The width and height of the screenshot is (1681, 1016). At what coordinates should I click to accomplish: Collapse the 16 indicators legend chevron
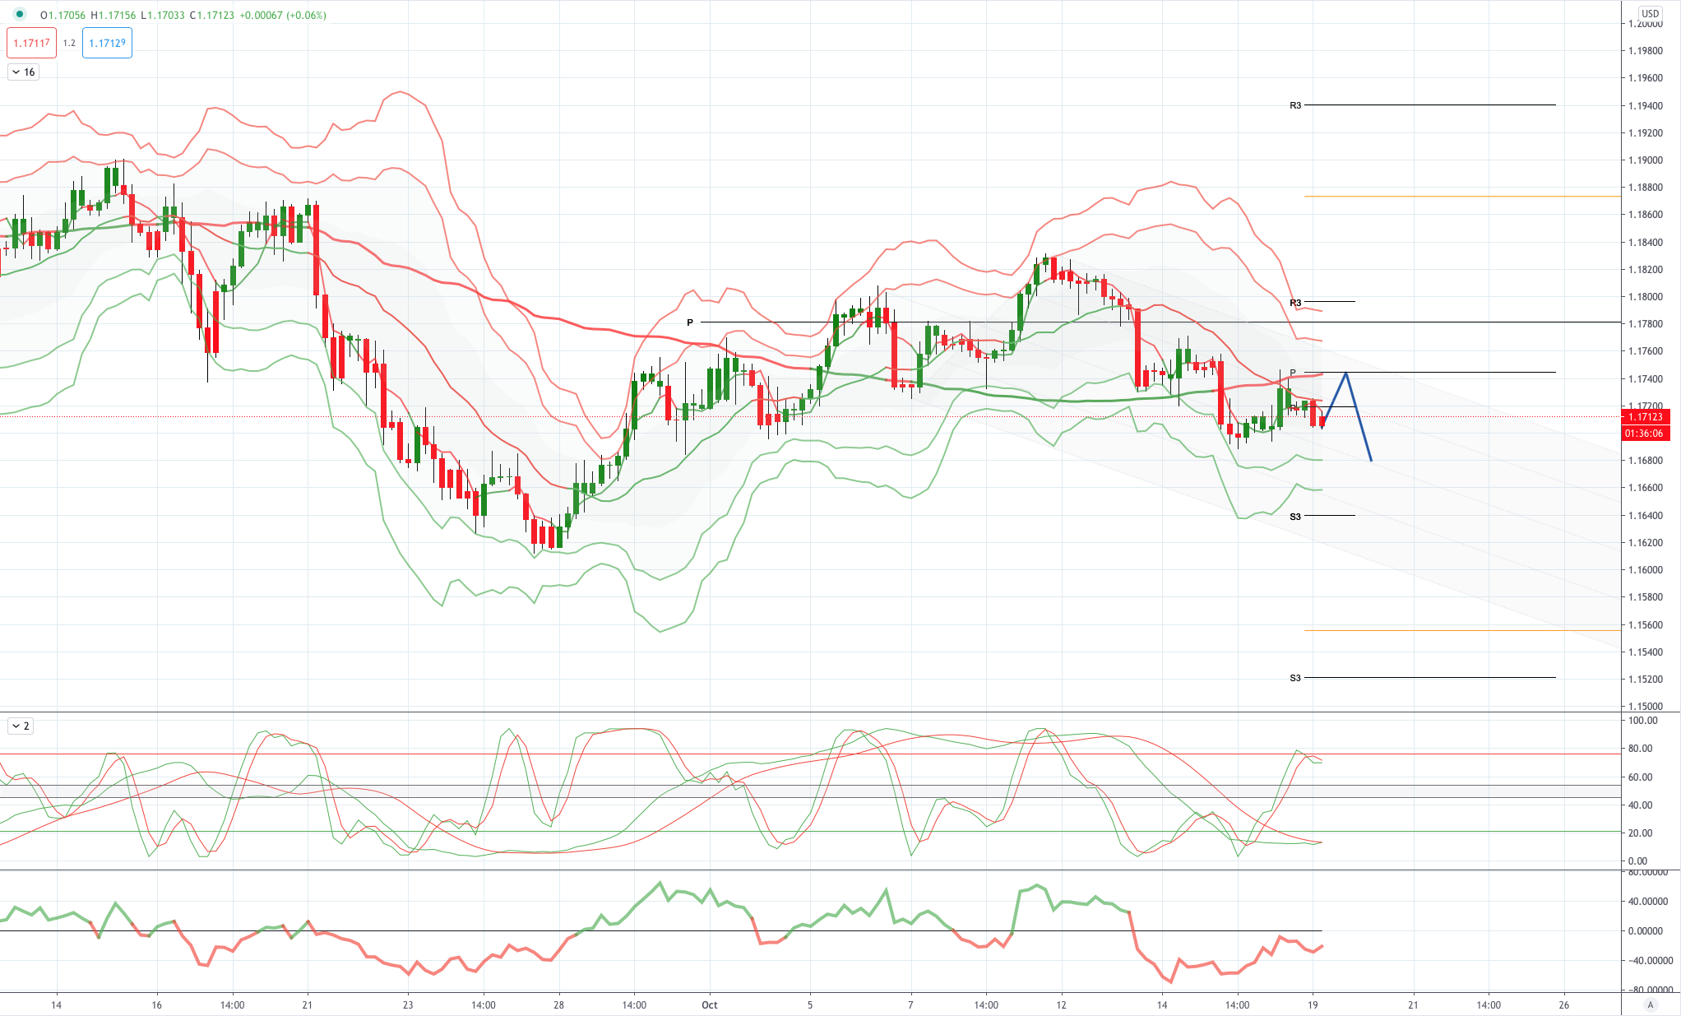click(16, 72)
